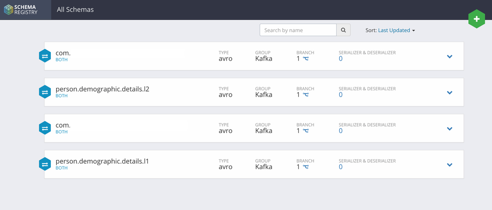Expand the person.demographic.details.l2 schema row
Image resolution: width=492 pixels, height=210 pixels.
click(449, 93)
